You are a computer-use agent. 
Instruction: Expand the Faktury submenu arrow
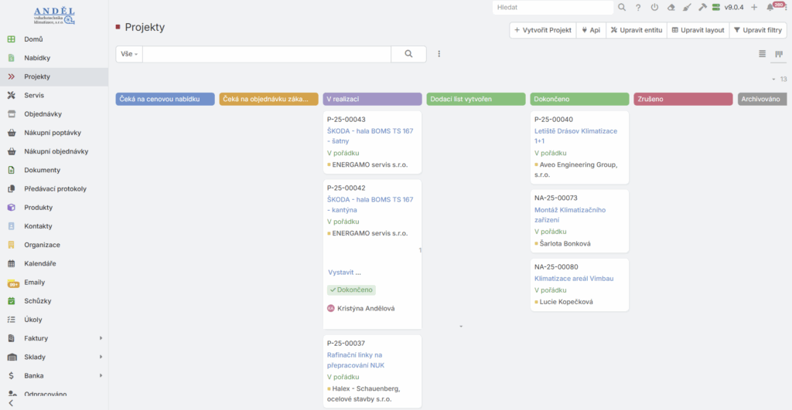(101, 338)
